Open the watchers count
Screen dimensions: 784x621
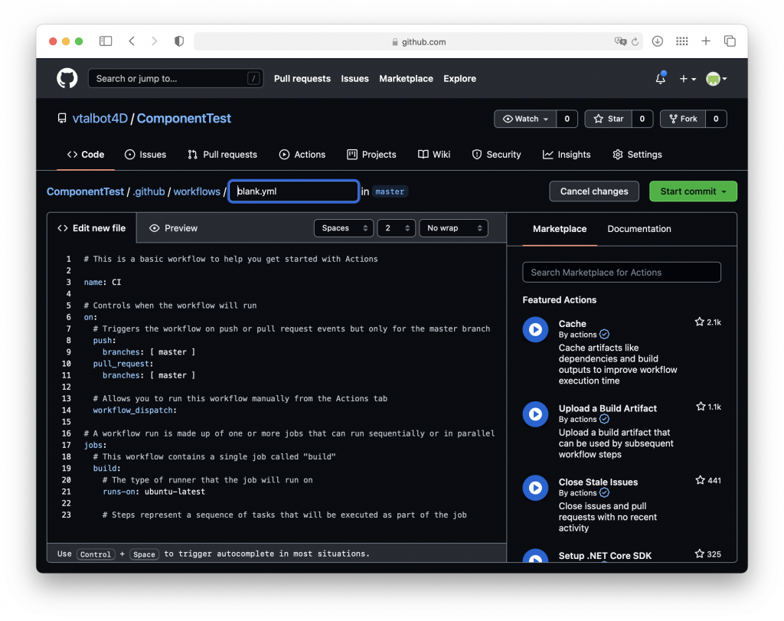(567, 119)
